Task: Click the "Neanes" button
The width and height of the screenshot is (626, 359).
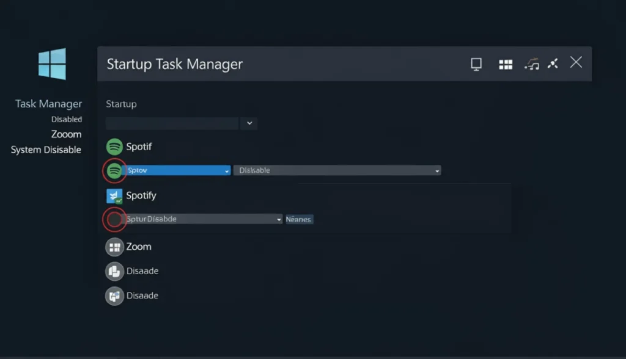Action: [x=298, y=219]
